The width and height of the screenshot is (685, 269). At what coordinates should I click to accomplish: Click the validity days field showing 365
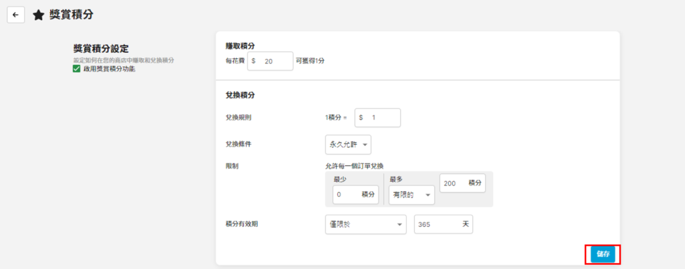(443, 224)
